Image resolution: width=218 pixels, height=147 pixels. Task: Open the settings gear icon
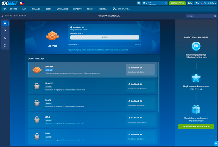click(x=196, y=3)
